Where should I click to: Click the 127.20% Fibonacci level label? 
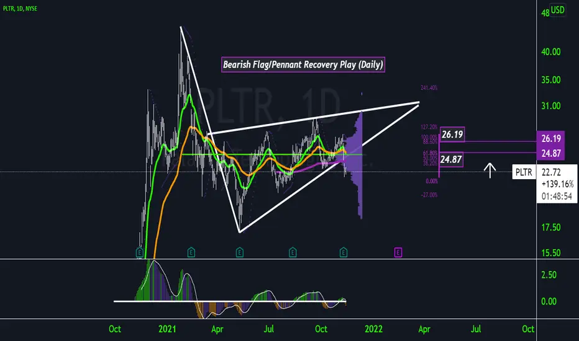(x=429, y=127)
